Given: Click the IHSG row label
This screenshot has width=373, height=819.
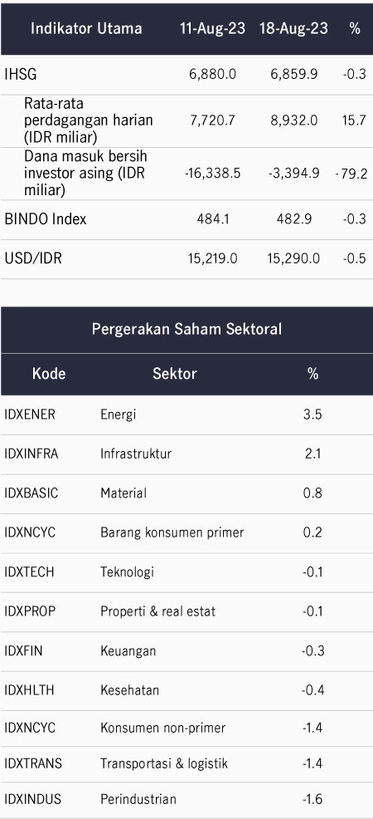Looking at the screenshot, I should (x=21, y=75).
